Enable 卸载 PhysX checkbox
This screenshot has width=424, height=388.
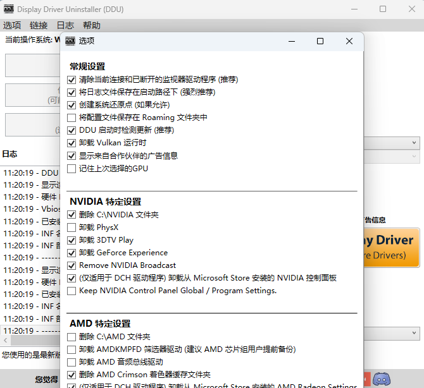[72, 227]
